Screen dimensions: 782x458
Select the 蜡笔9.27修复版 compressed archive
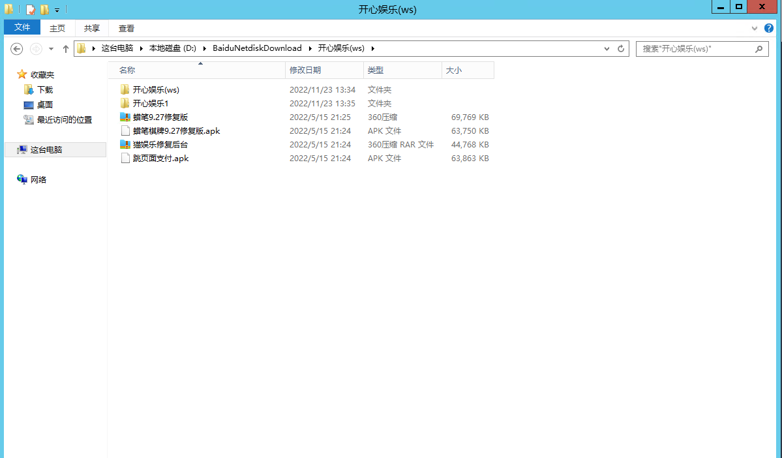[x=160, y=117]
